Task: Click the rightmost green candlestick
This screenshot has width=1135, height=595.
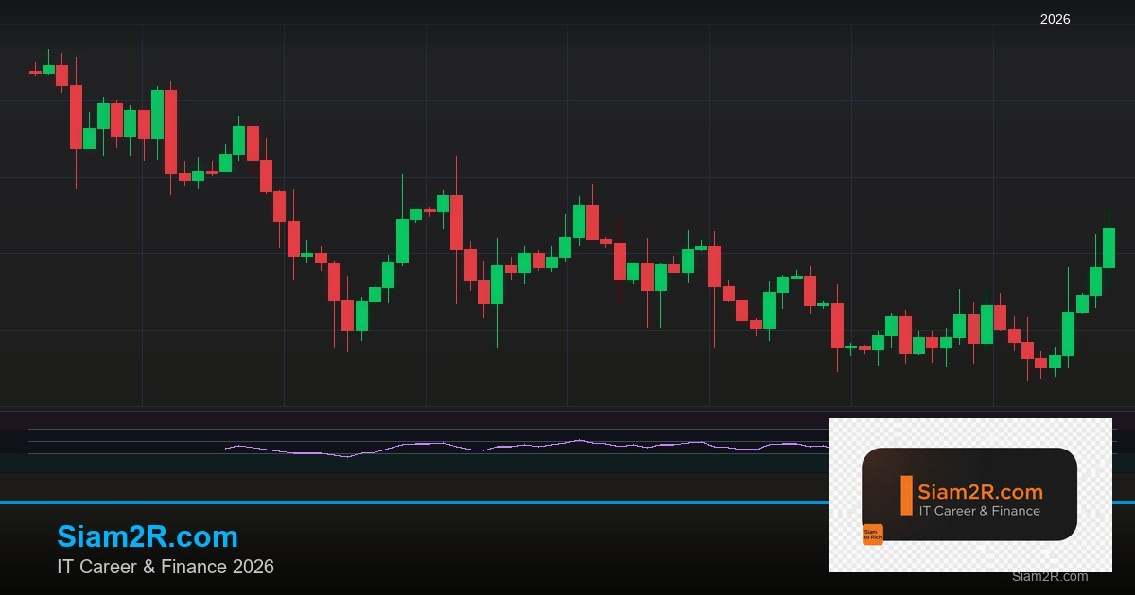Action: pos(1109,247)
